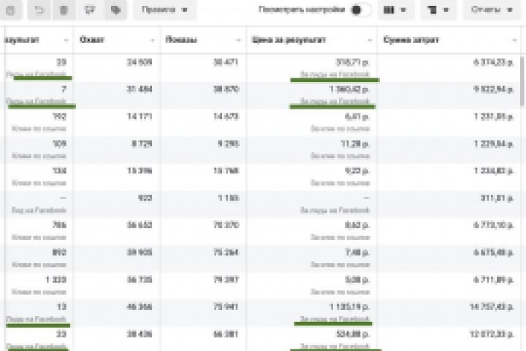Open the breakdown icon dropdown
This screenshot has height=351, width=526.
click(x=438, y=10)
